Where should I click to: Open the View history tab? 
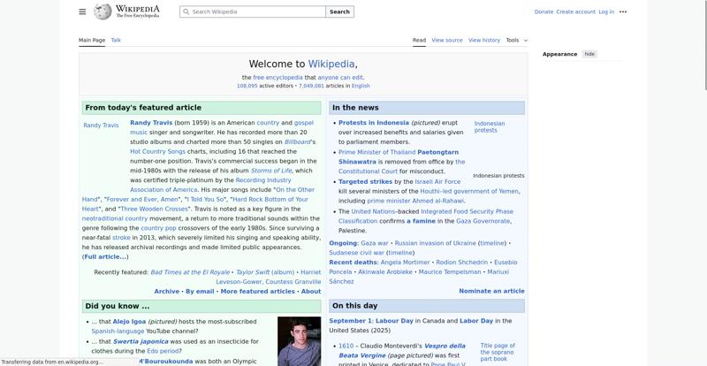pos(484,40)
